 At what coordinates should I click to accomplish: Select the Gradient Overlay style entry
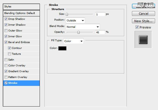click(18, 71)
